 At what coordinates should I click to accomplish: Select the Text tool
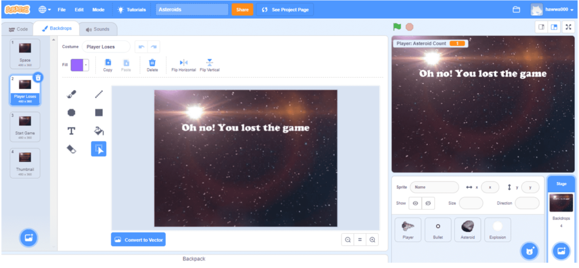[x=71, y=130]
